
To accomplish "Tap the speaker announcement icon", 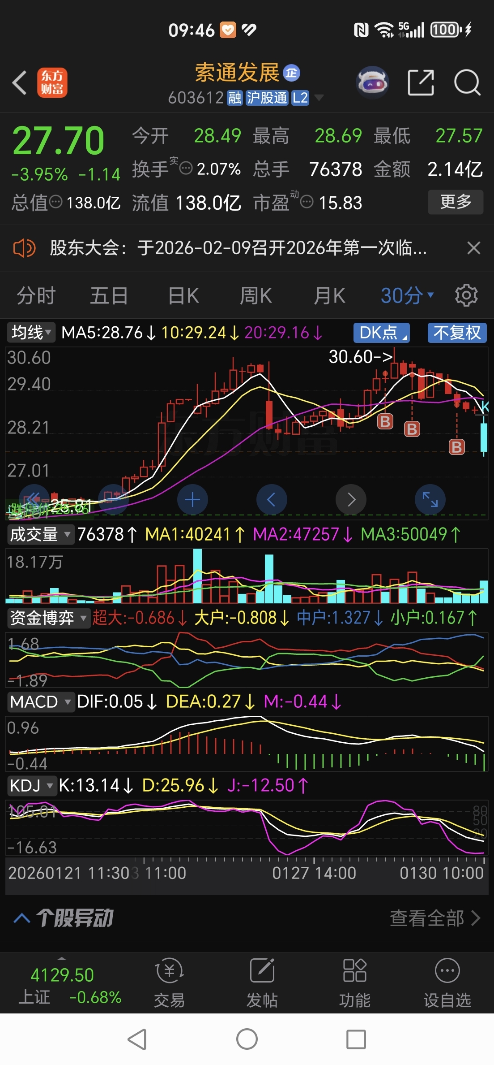I will coord(24,248).
